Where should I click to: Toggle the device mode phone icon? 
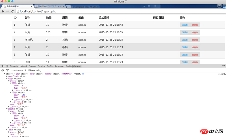tap(7, 66)
